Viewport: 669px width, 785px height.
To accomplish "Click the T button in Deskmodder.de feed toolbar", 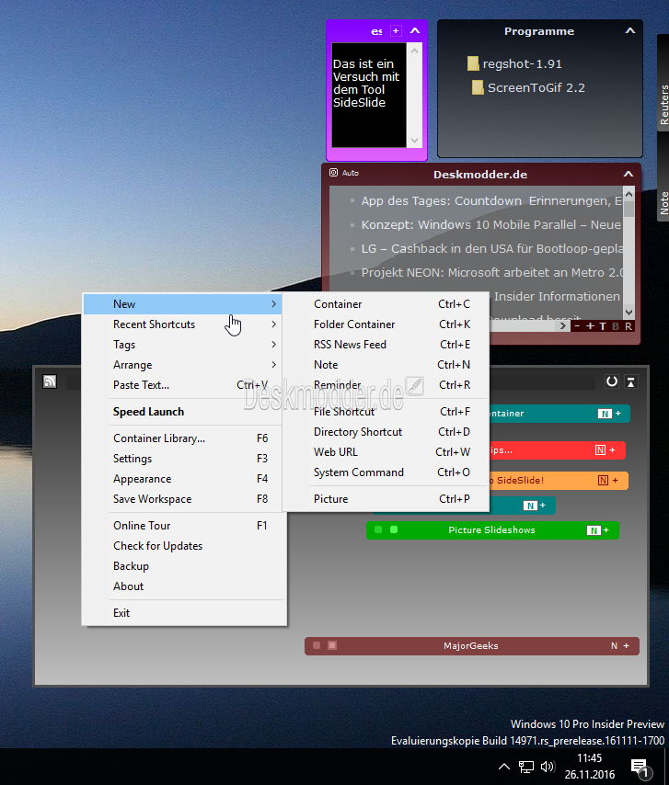I will (x=603, y=326).
